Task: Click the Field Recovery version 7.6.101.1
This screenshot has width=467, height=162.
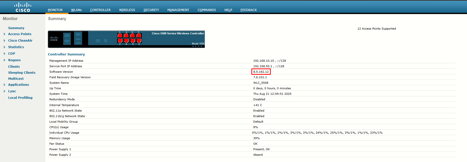Action: coord(260,77)
